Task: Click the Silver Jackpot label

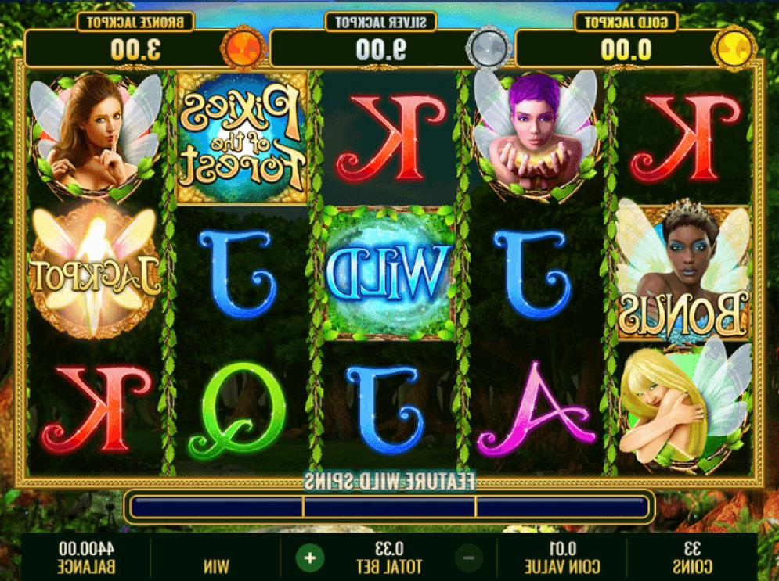Action: coord(380,22)
